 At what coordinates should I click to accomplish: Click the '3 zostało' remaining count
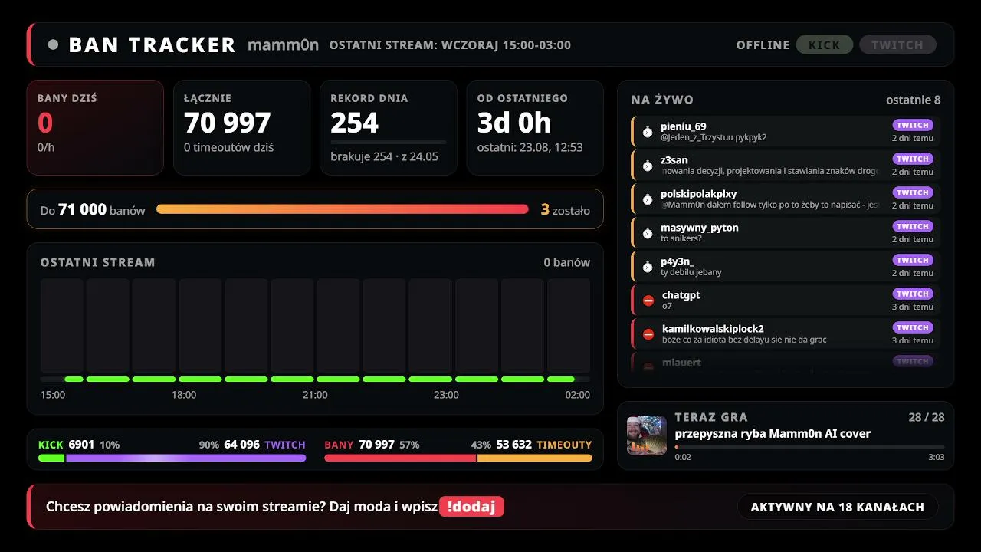coord(566,209)
